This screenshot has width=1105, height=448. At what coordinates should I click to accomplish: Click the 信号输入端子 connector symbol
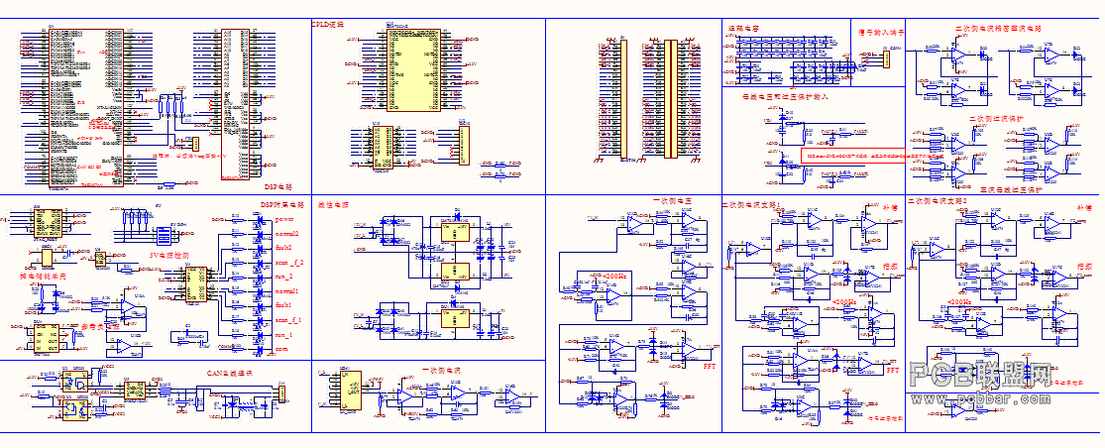(x=885, y=59)
